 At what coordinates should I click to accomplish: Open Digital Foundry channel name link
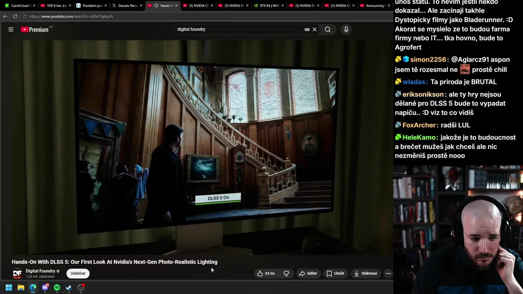pos(40,271)
